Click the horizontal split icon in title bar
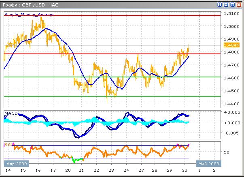This screenshot has width=244, height=177. click(226, 5)
